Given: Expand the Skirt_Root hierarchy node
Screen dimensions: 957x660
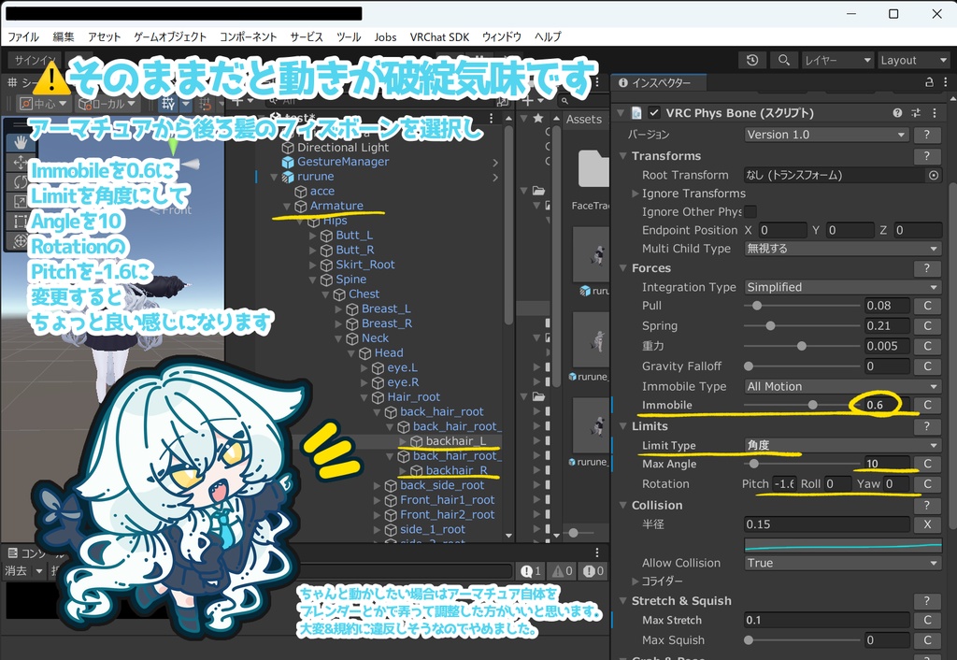Looking at the screenshot, I should pos(312,265).
